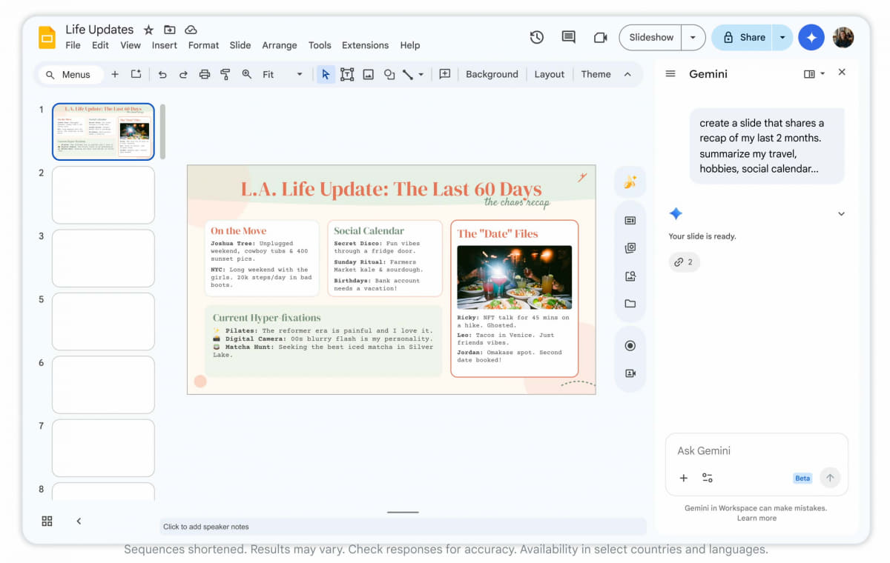Viewport: 890px width, 563px height.
Task: Click the undo arrow
Action: tap(162, 74)
